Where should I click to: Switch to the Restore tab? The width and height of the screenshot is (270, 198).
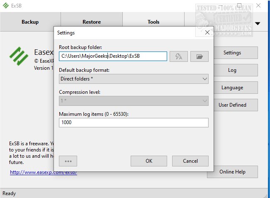pyautogui.click(x=92, y=22)
